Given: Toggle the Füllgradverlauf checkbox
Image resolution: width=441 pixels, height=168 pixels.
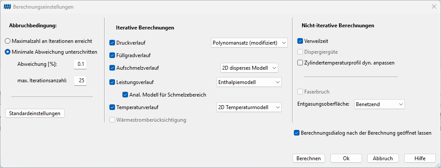Looking at the screenshot, I should click(112, 55).
